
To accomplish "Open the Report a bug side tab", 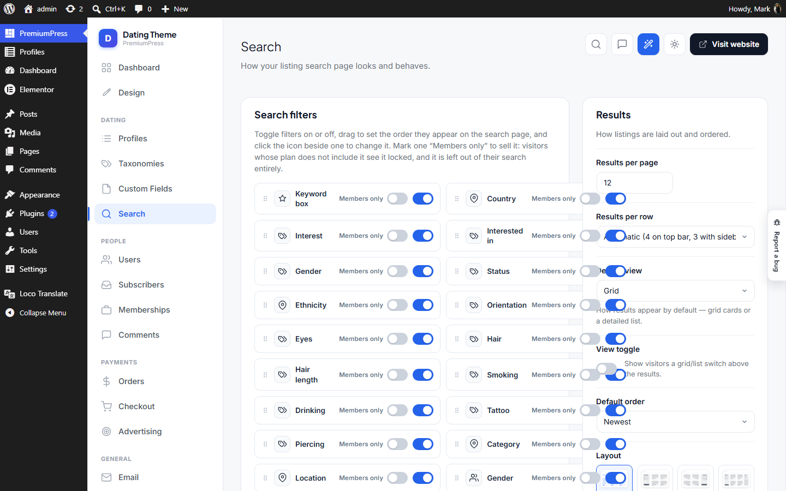I will point(777,245).
